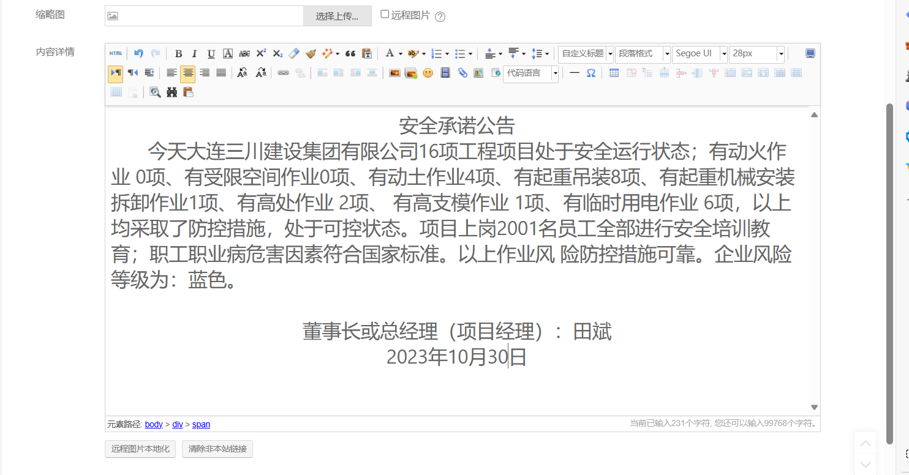The width and height of the screenshot is (909, 475).
Task: Activate the format painter brush
Action: (311, 54)
